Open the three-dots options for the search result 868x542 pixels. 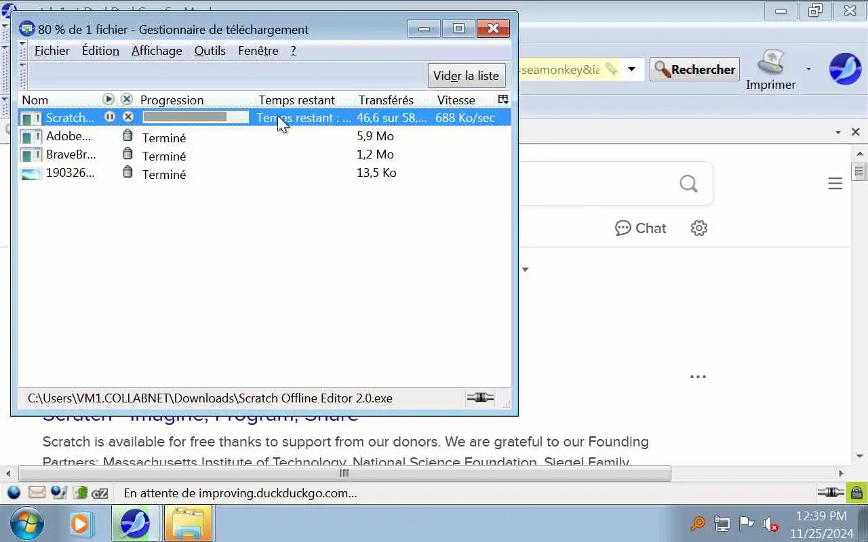coord(698,377)
